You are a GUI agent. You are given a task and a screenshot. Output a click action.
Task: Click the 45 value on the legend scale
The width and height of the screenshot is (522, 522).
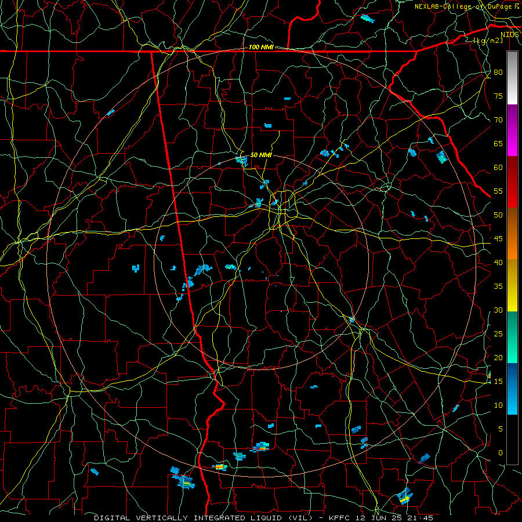pyautogui.click(x=498, y=239)
